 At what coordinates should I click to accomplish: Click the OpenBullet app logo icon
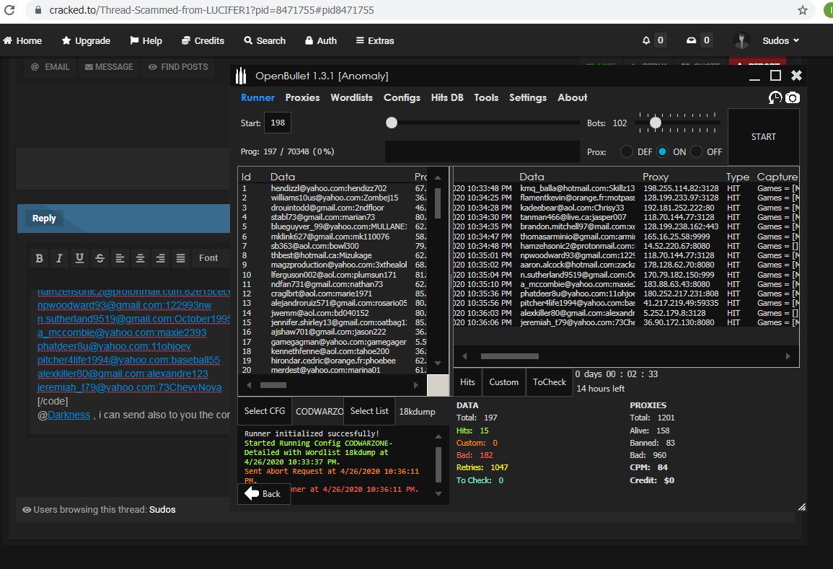pos(241,76)
